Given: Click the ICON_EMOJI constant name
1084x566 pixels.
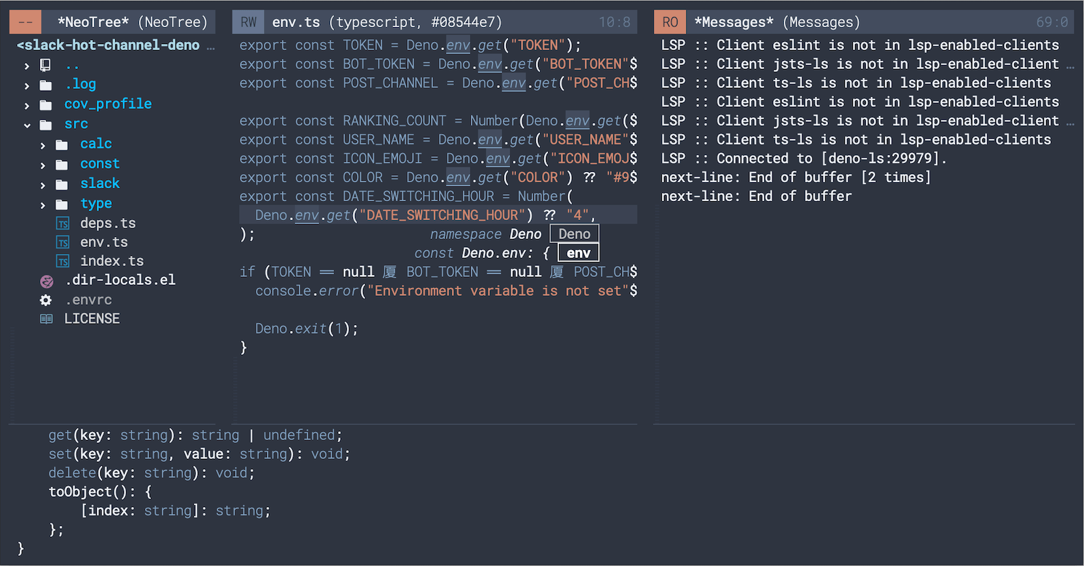Looking at the screenshot, I should point(382,158).
